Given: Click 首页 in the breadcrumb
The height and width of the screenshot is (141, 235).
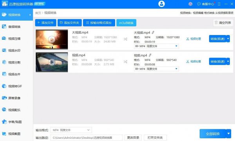Looking at the screenshot, I should (38, 13).
